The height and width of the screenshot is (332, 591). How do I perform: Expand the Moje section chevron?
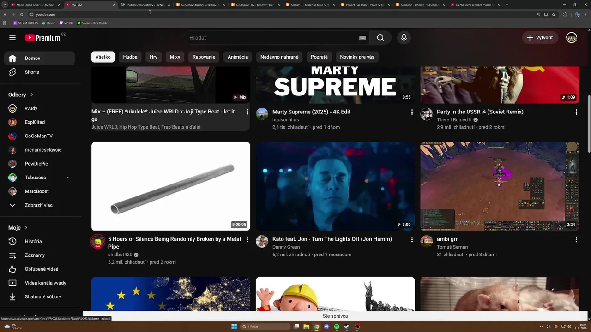click(26, 228)
